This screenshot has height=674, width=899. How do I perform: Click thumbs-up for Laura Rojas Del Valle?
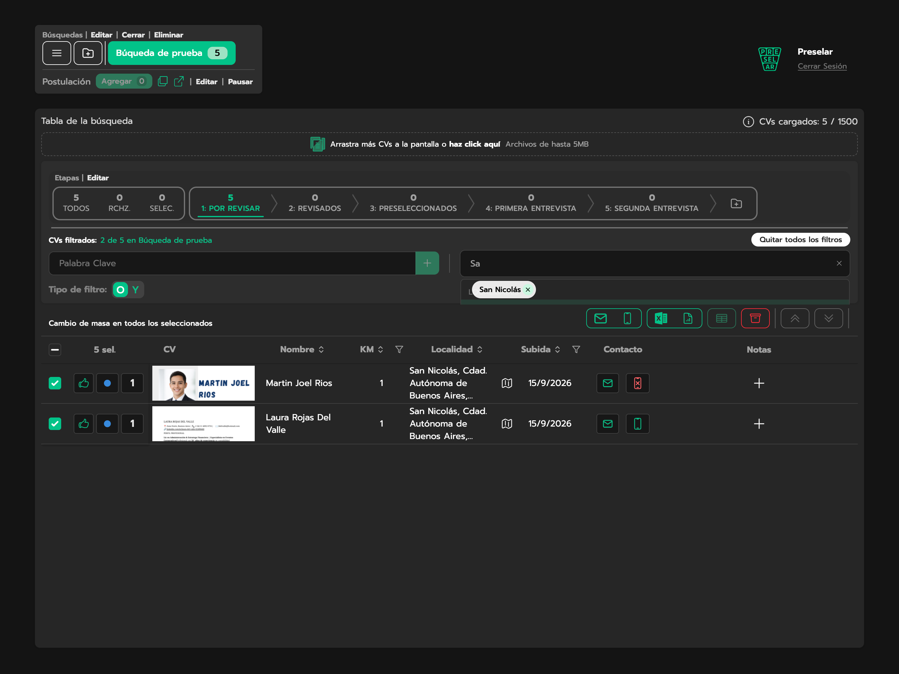pos(84,424)
